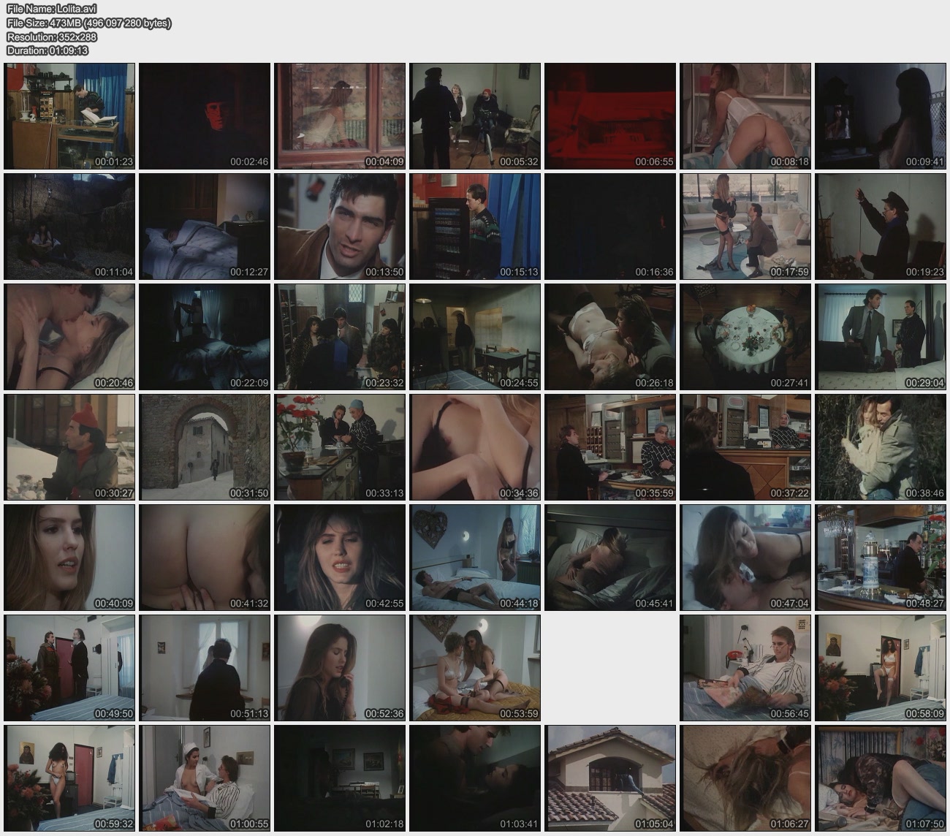
Task: Click the thumbnail timestamped 00:01:23
Action: [x=69, y=116]
